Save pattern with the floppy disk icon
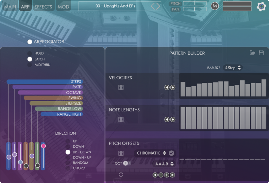This screenshot has width=269, height=183. [x=261, y=53]
